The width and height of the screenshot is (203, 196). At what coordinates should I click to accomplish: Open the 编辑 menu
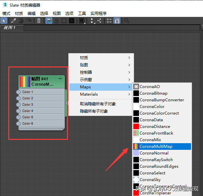(x=32, y=14)
